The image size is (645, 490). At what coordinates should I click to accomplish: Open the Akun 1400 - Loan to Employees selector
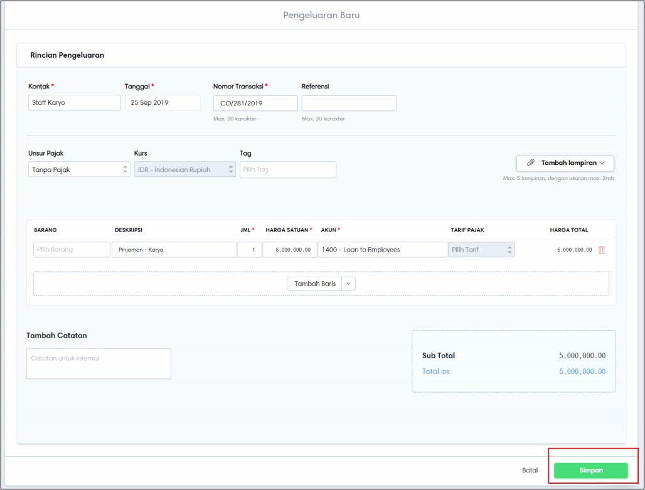point(382,250)
